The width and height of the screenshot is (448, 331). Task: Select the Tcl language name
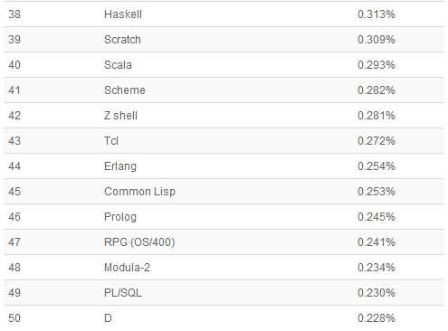[x=111, y=141]
